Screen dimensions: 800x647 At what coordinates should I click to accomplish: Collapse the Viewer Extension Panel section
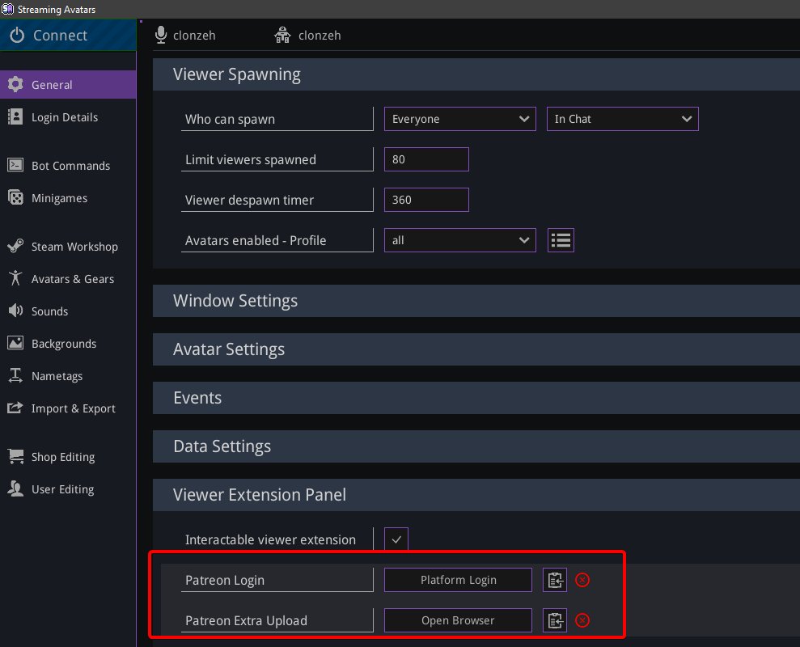[476, 495]
